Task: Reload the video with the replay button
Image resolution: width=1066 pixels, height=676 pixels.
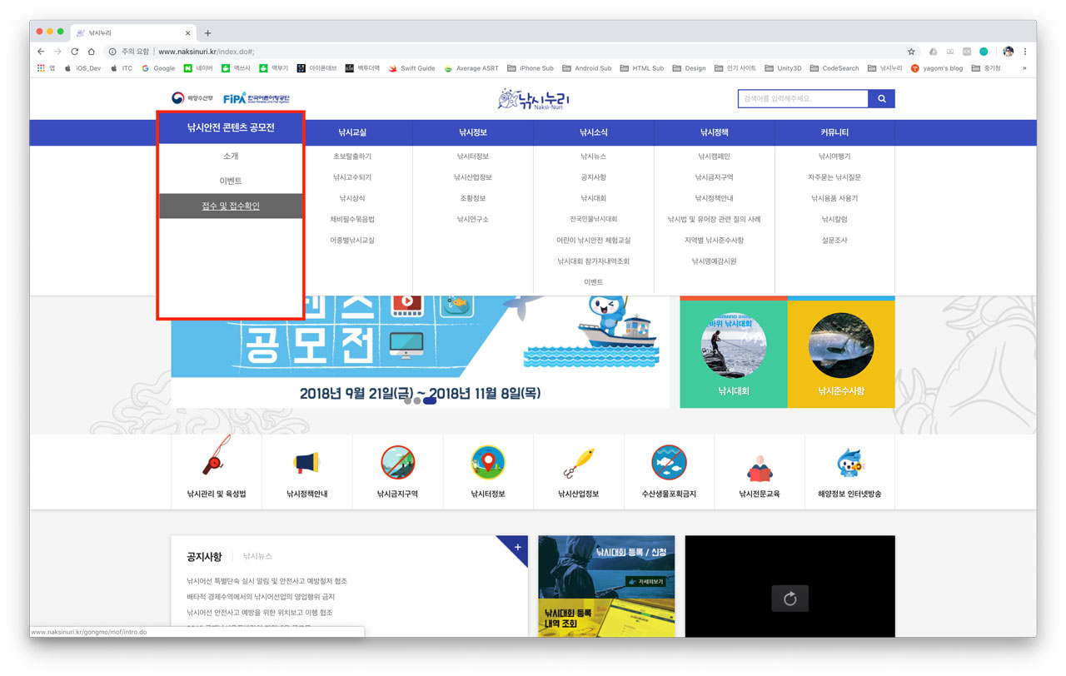Action: [790, 599]
